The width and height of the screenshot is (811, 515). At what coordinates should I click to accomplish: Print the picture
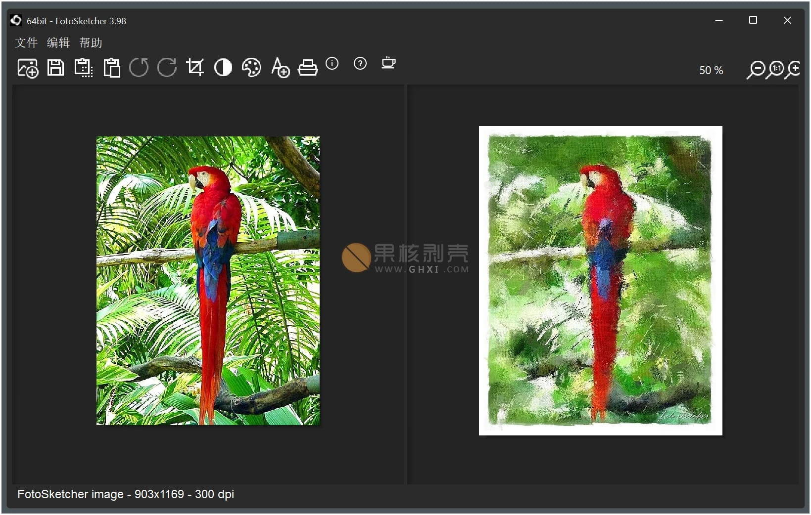(308, 67)
